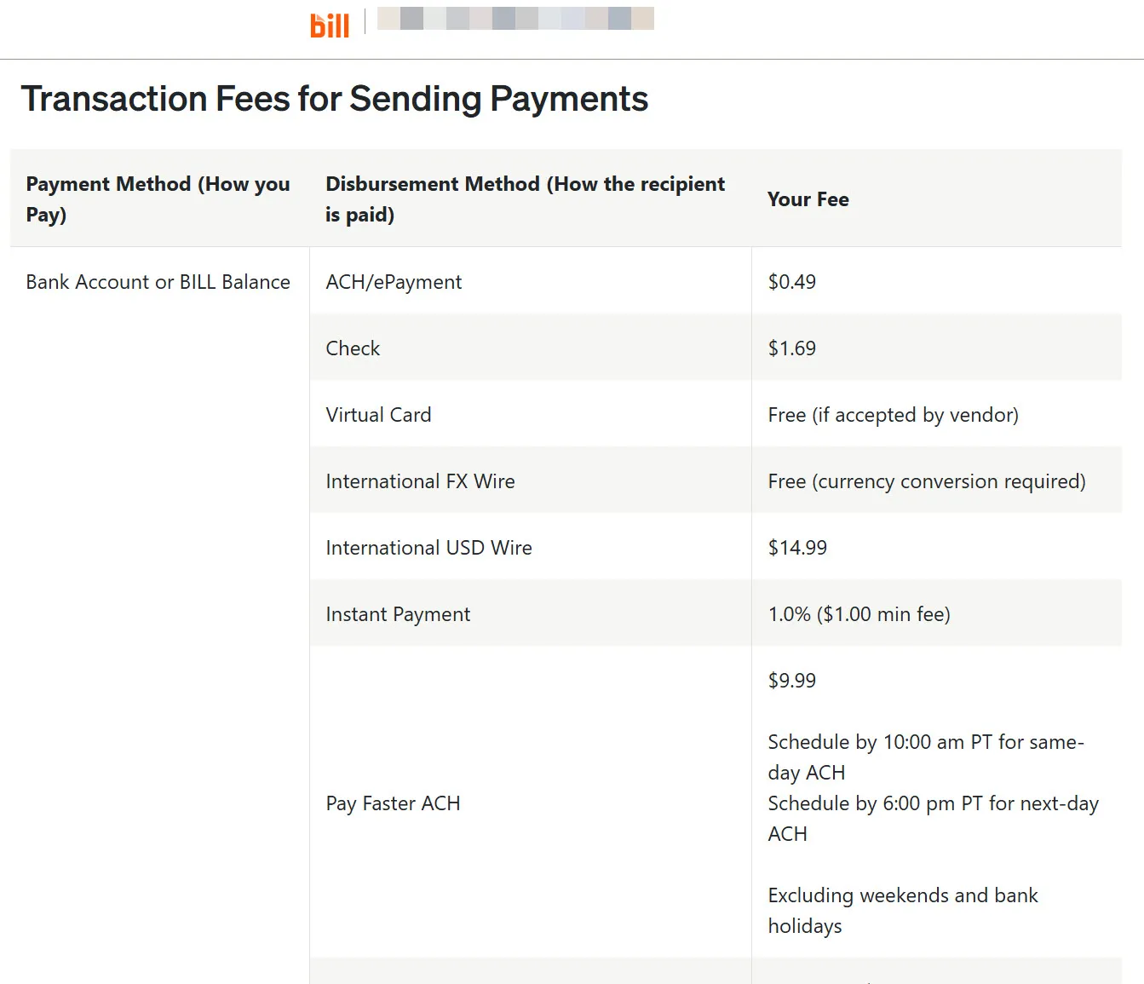
Task: Click the Free (if accepted by vendor) text
Action: pyautogui.click(x=893, y=415)
